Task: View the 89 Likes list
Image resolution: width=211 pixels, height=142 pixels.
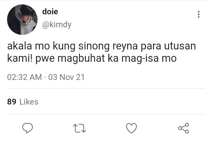Action: click(23, 102)
